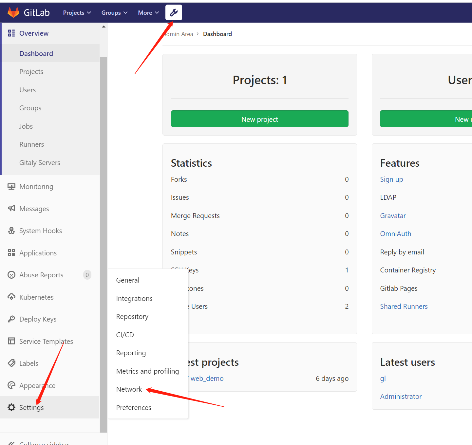
Task: Click the Labels tag icon
Action: pos(11,363)
